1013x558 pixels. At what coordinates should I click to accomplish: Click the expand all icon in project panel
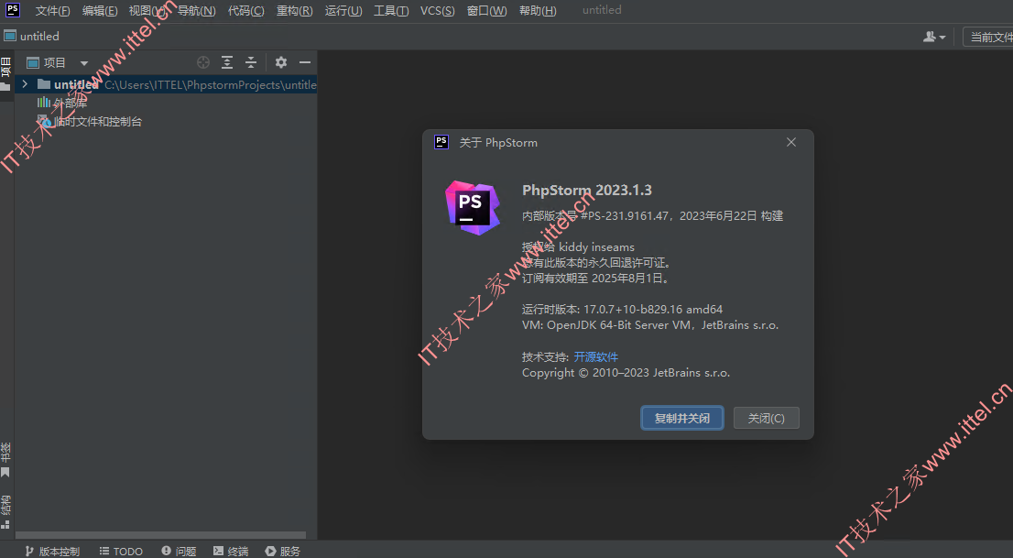pyautogui.click(x=227, y=62)
